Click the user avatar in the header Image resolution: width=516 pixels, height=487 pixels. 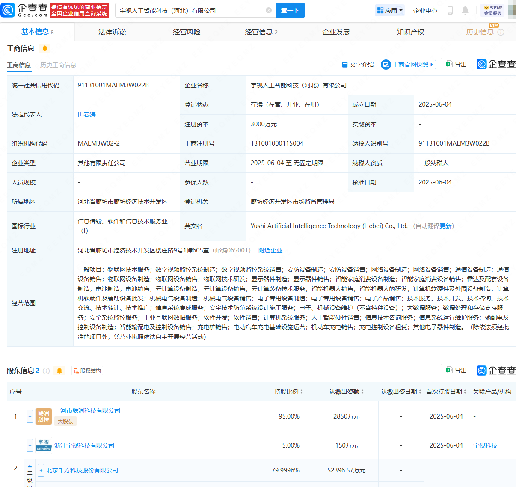512,10
